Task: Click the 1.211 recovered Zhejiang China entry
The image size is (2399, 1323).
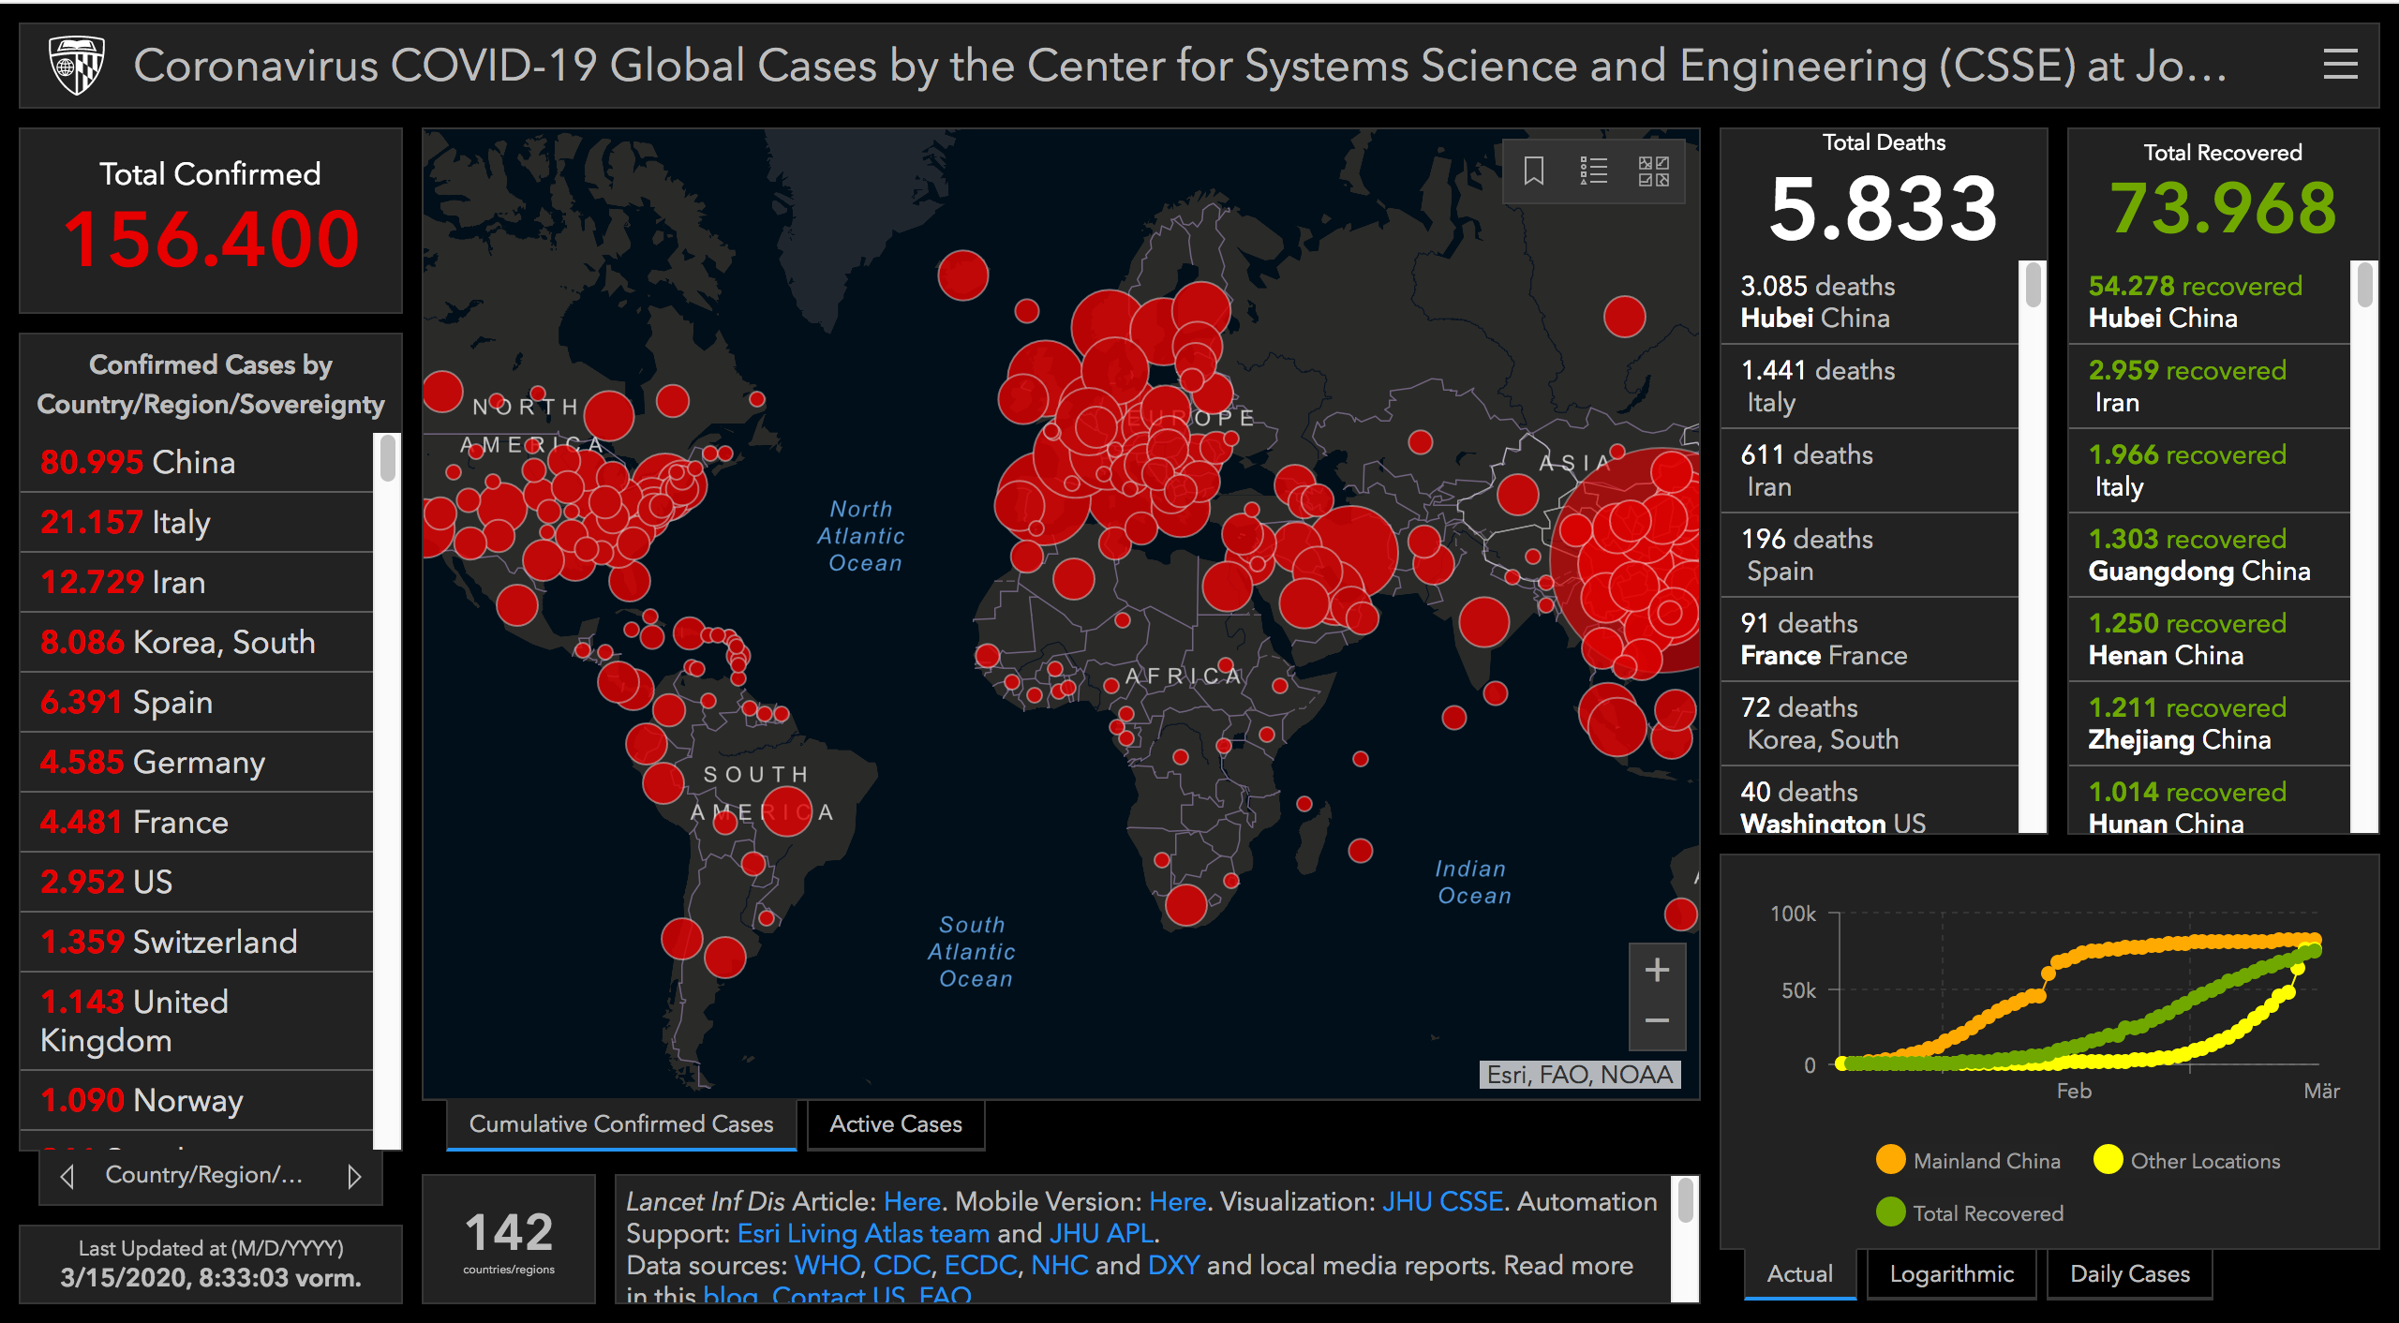Action: [x=2209, y=723]
